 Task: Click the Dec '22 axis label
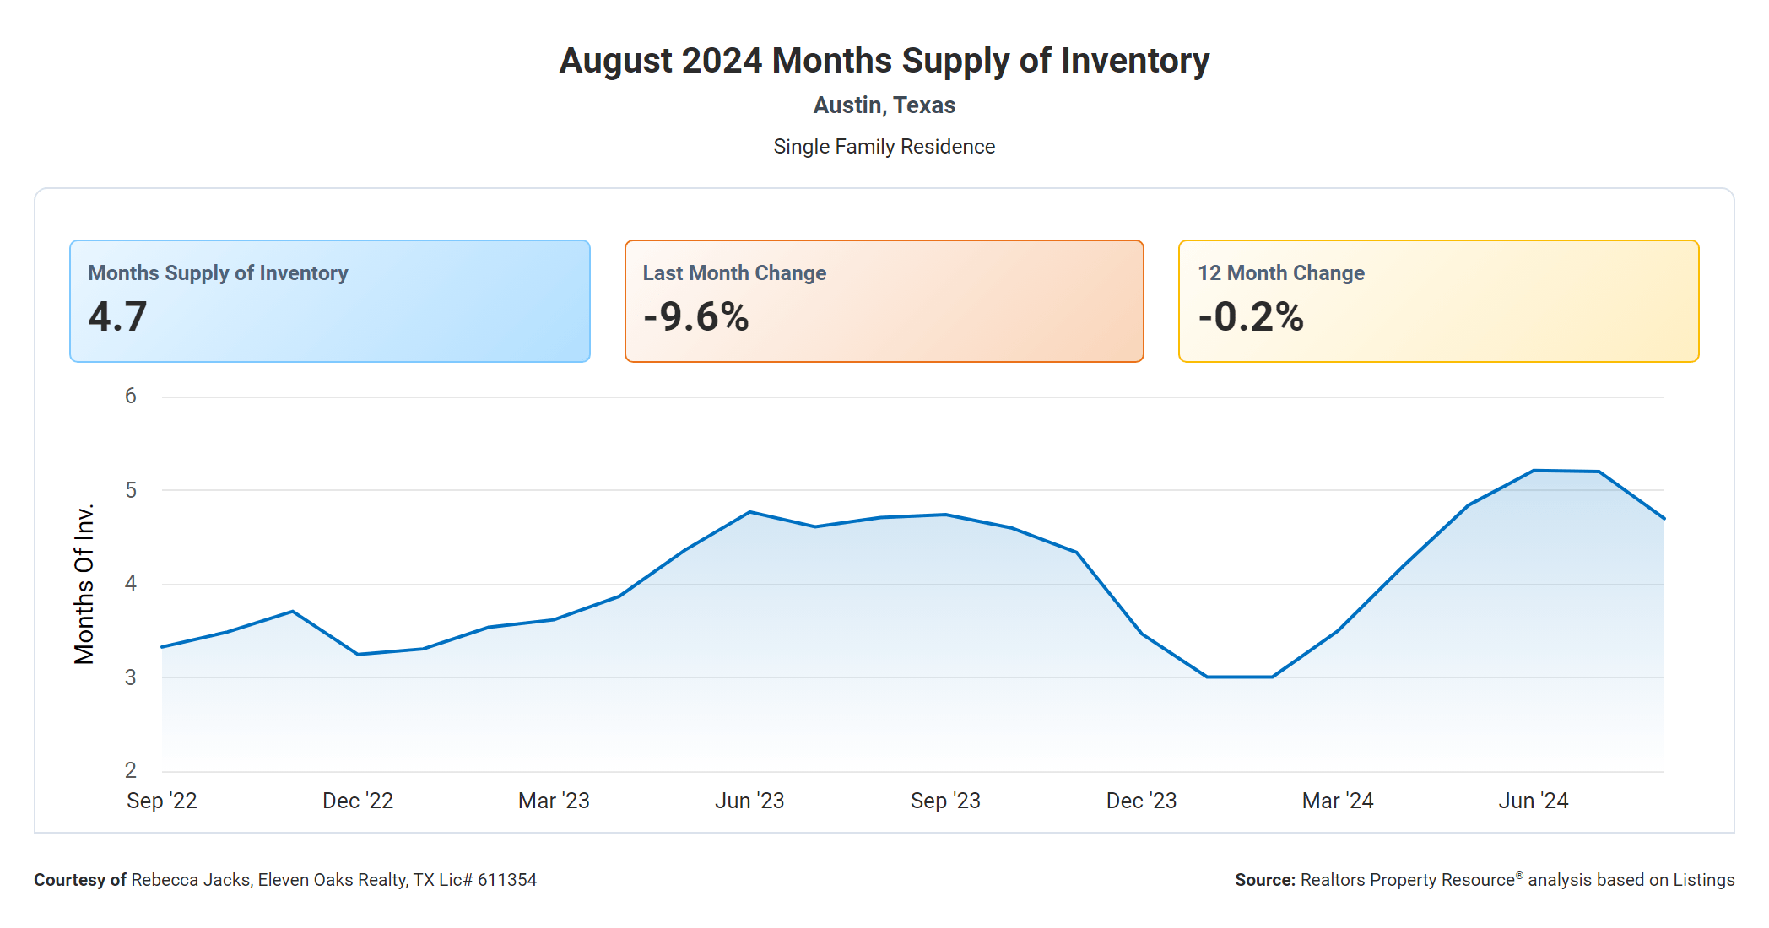(x=358, y=801)
